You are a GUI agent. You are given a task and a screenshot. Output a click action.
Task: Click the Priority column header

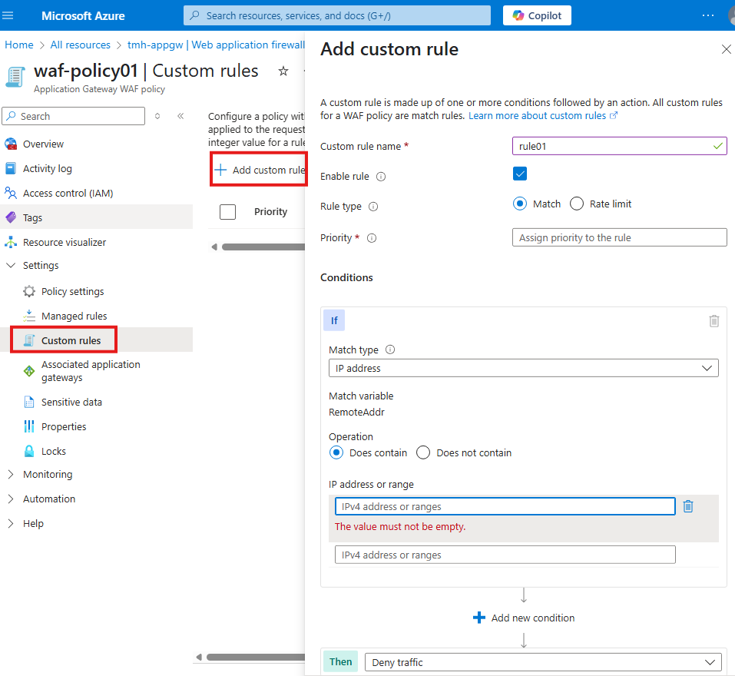click(270, 212)
